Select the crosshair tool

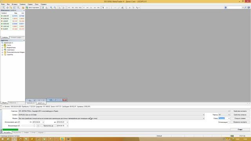click(x=107, y=7)
